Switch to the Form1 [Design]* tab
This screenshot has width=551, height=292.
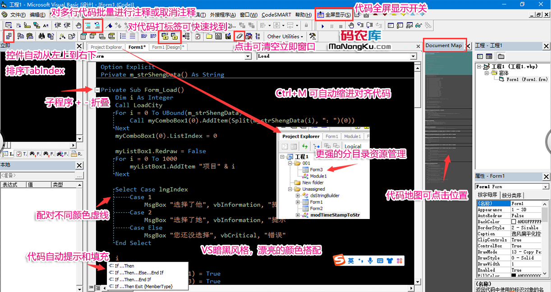pos(168,47)
